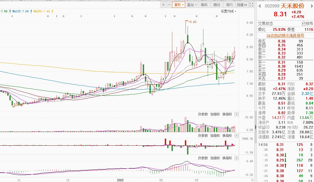Open DK点自动提示涨跌信号 link
The image size is (314, 182).
pos(285,36)
